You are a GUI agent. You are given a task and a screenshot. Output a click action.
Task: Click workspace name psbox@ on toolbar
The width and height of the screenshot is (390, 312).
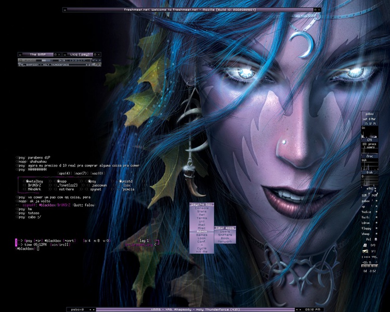pyautogui.click(x=77, y=309)
